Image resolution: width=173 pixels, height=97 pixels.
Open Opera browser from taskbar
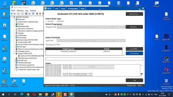coord(34,95)
